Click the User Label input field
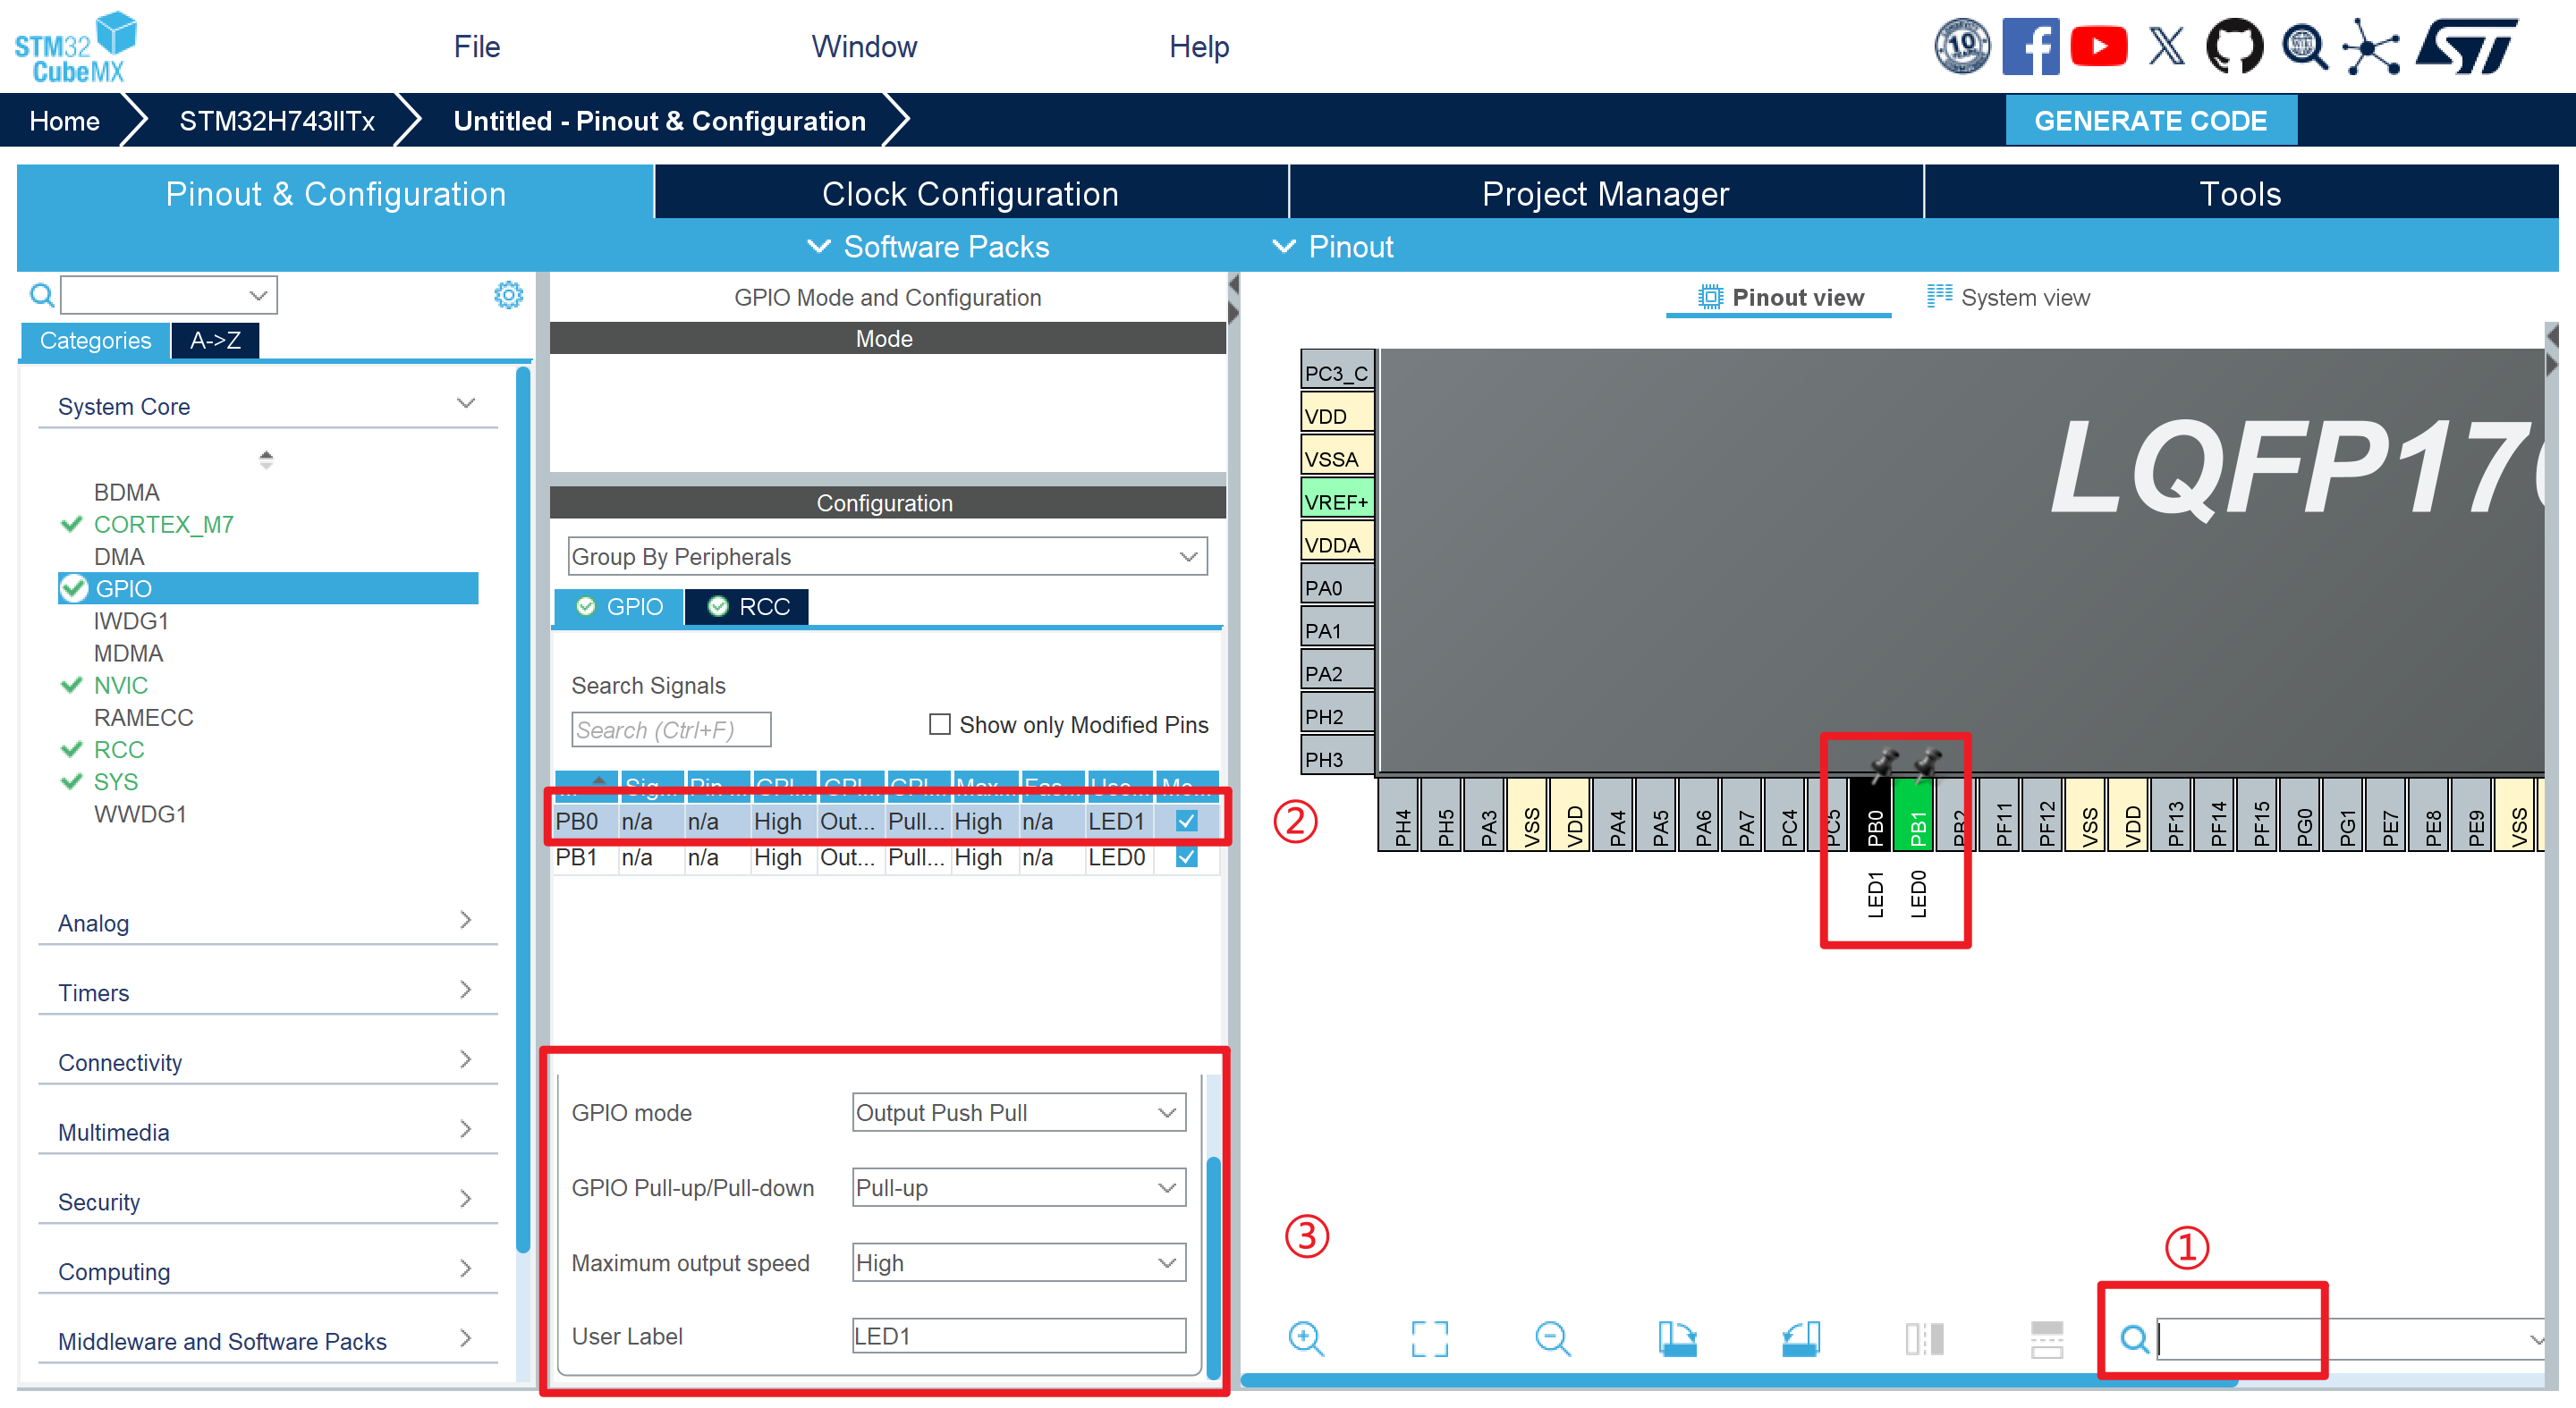The width and height of the screenshot is (2576, 1408). click(x=1019, y=1335)
